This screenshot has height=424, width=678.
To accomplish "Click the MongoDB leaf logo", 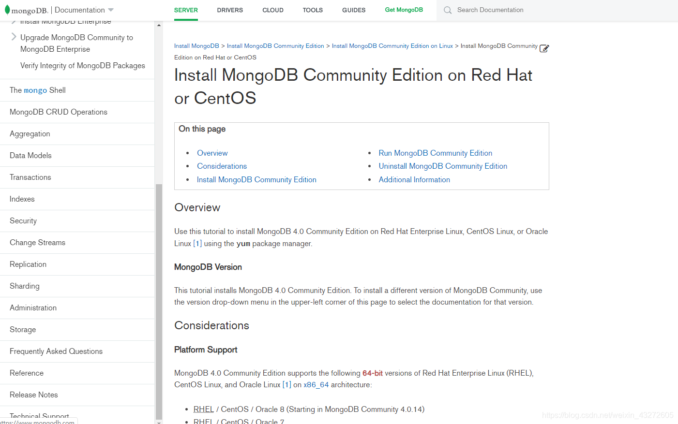I will 7,10.
